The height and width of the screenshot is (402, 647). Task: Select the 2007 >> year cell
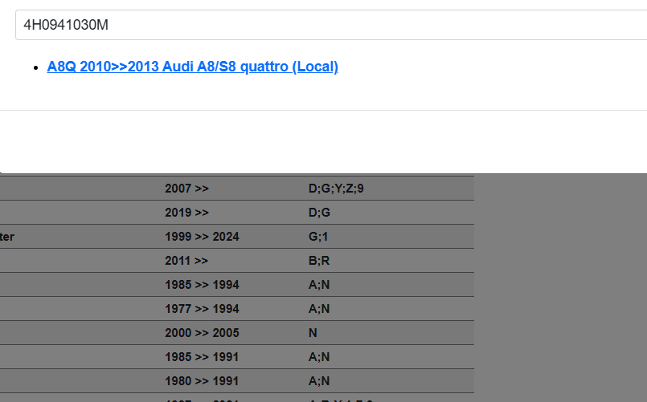[x=186, y=189]
